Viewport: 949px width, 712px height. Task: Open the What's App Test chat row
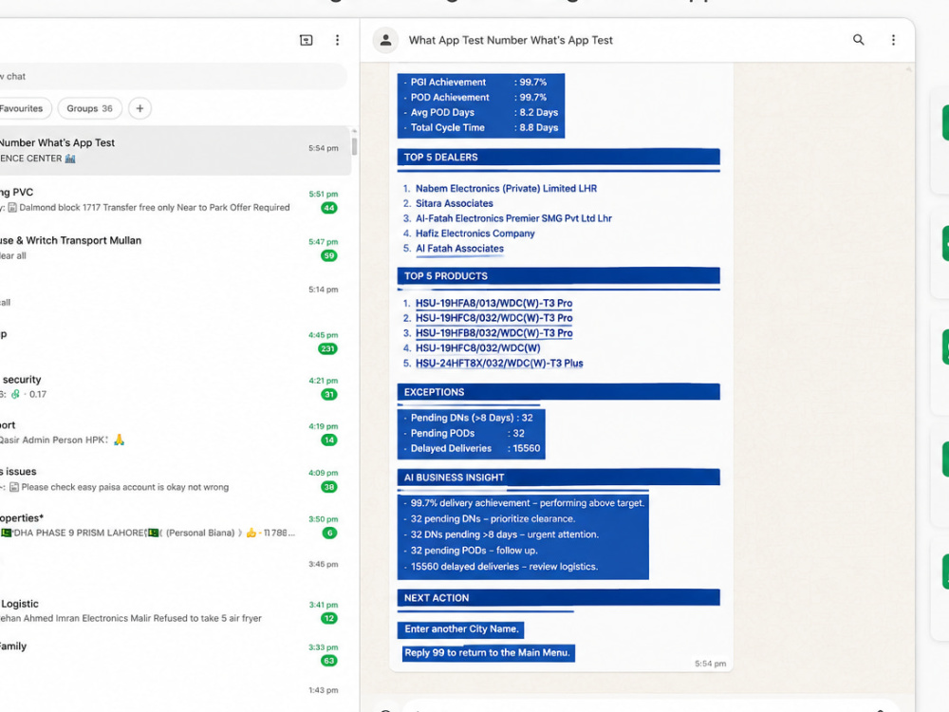pyautogui.click(x=175, y=150)
